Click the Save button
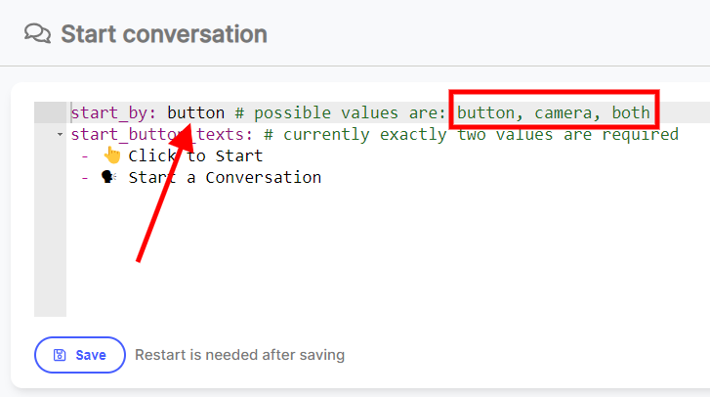 (80, 355)
